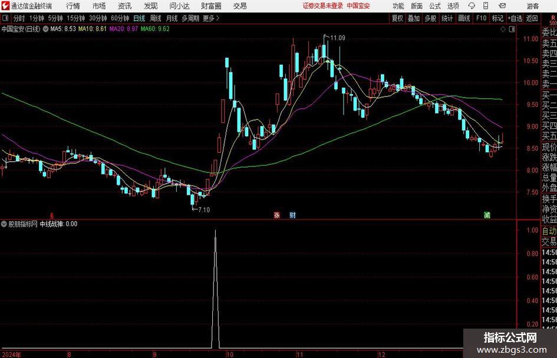Viewport: 557px width, 358px height.
Task: Switch to 15分钟 period tab
Action: (x=75, y=18)
